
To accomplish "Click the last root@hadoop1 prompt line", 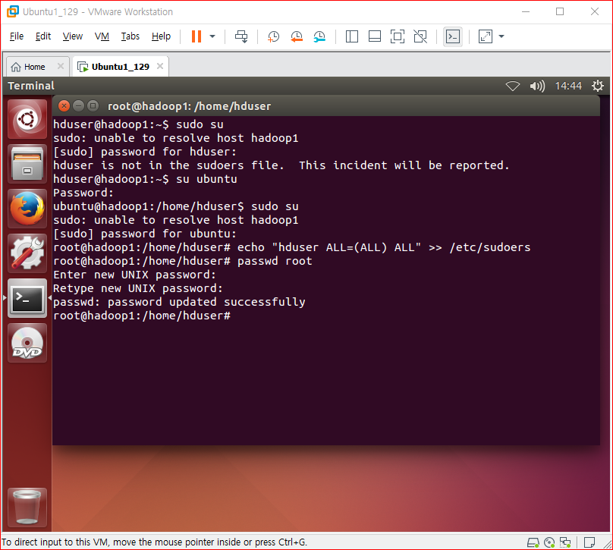I will pyautogui.click(x=142, y=316).
